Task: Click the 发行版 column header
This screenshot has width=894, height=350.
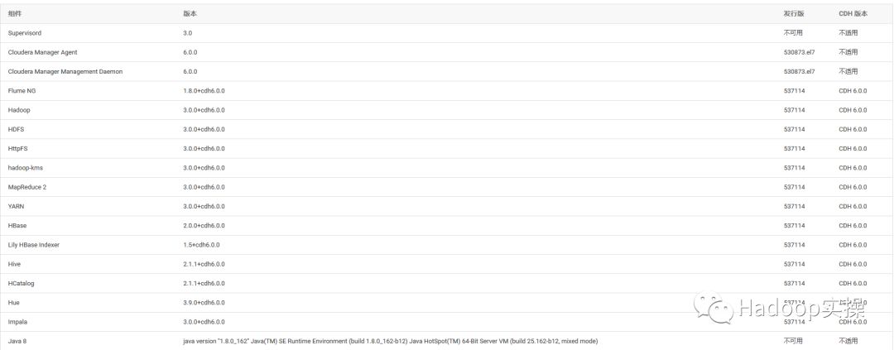Action: click(794, 14)
